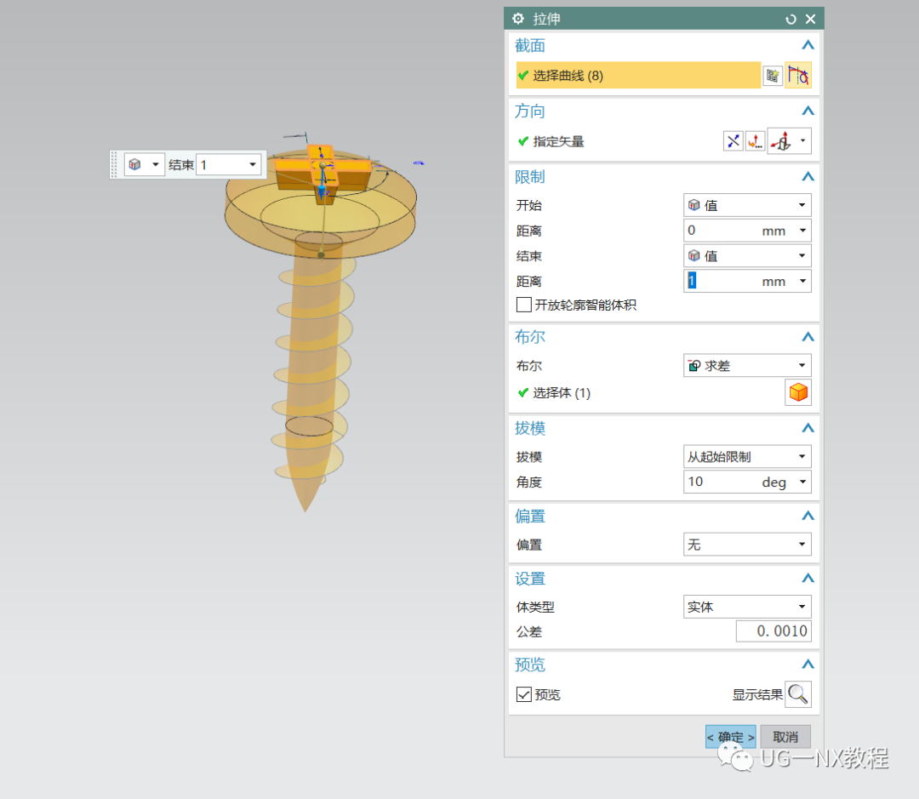This screenshot has height=799, width=919.
Task: Grab the on-screen input box drag handle
Action: click(114, 165)
